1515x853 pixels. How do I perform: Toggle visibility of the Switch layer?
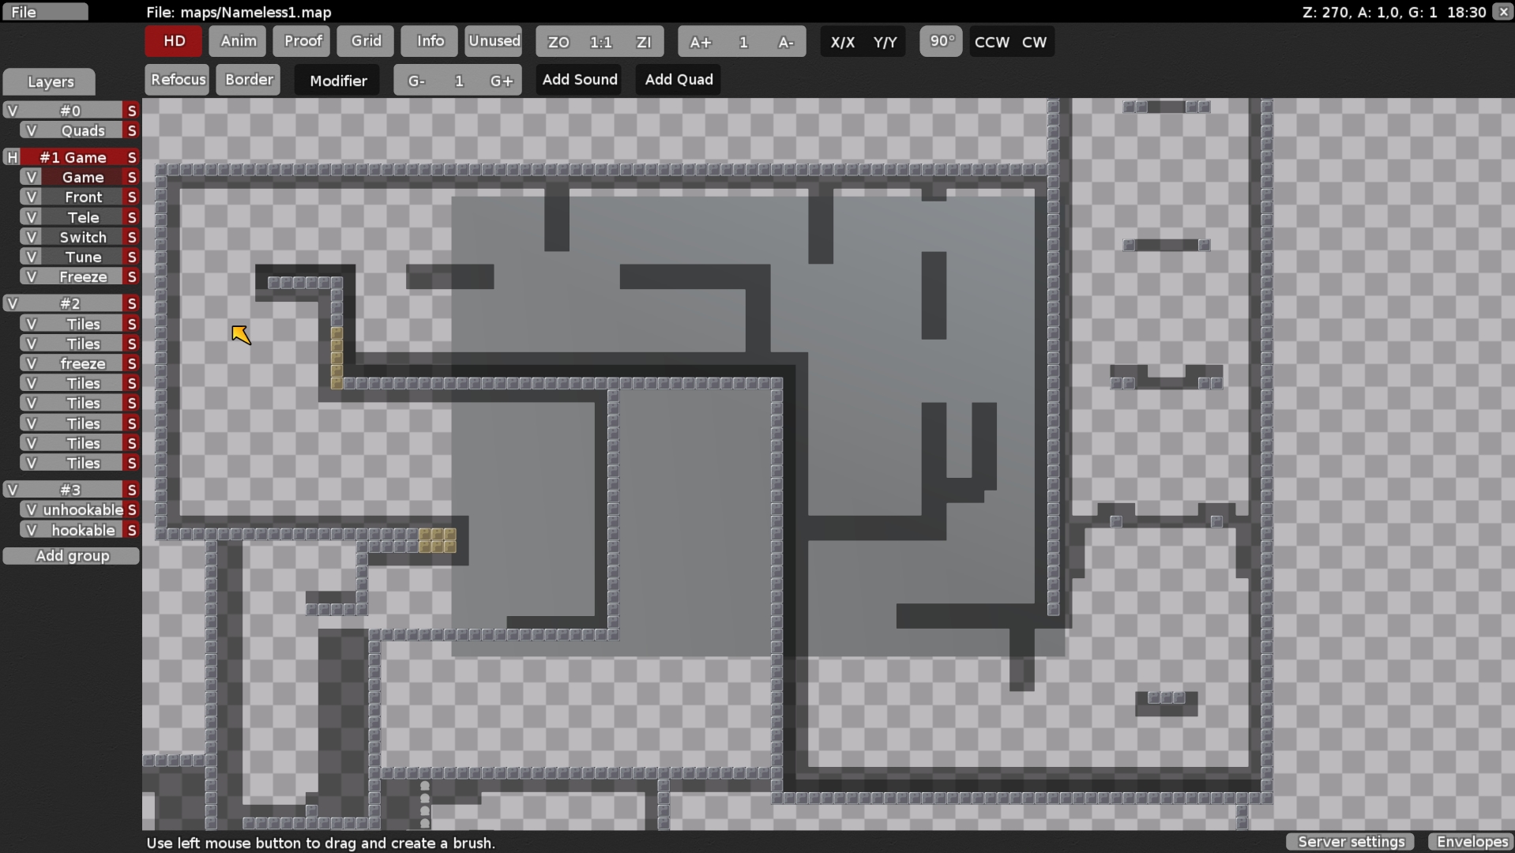tap(32, 237)
